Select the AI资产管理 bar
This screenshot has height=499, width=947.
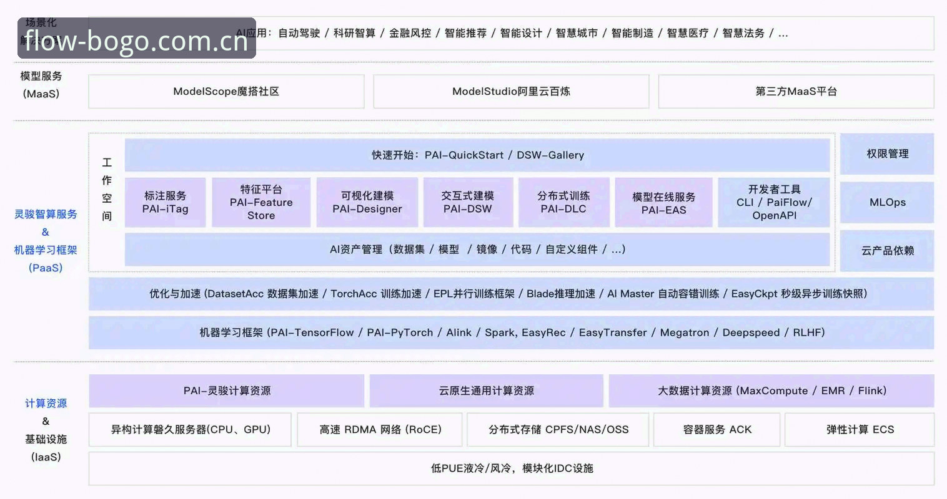pyautogui.click(x=477, y=249)
